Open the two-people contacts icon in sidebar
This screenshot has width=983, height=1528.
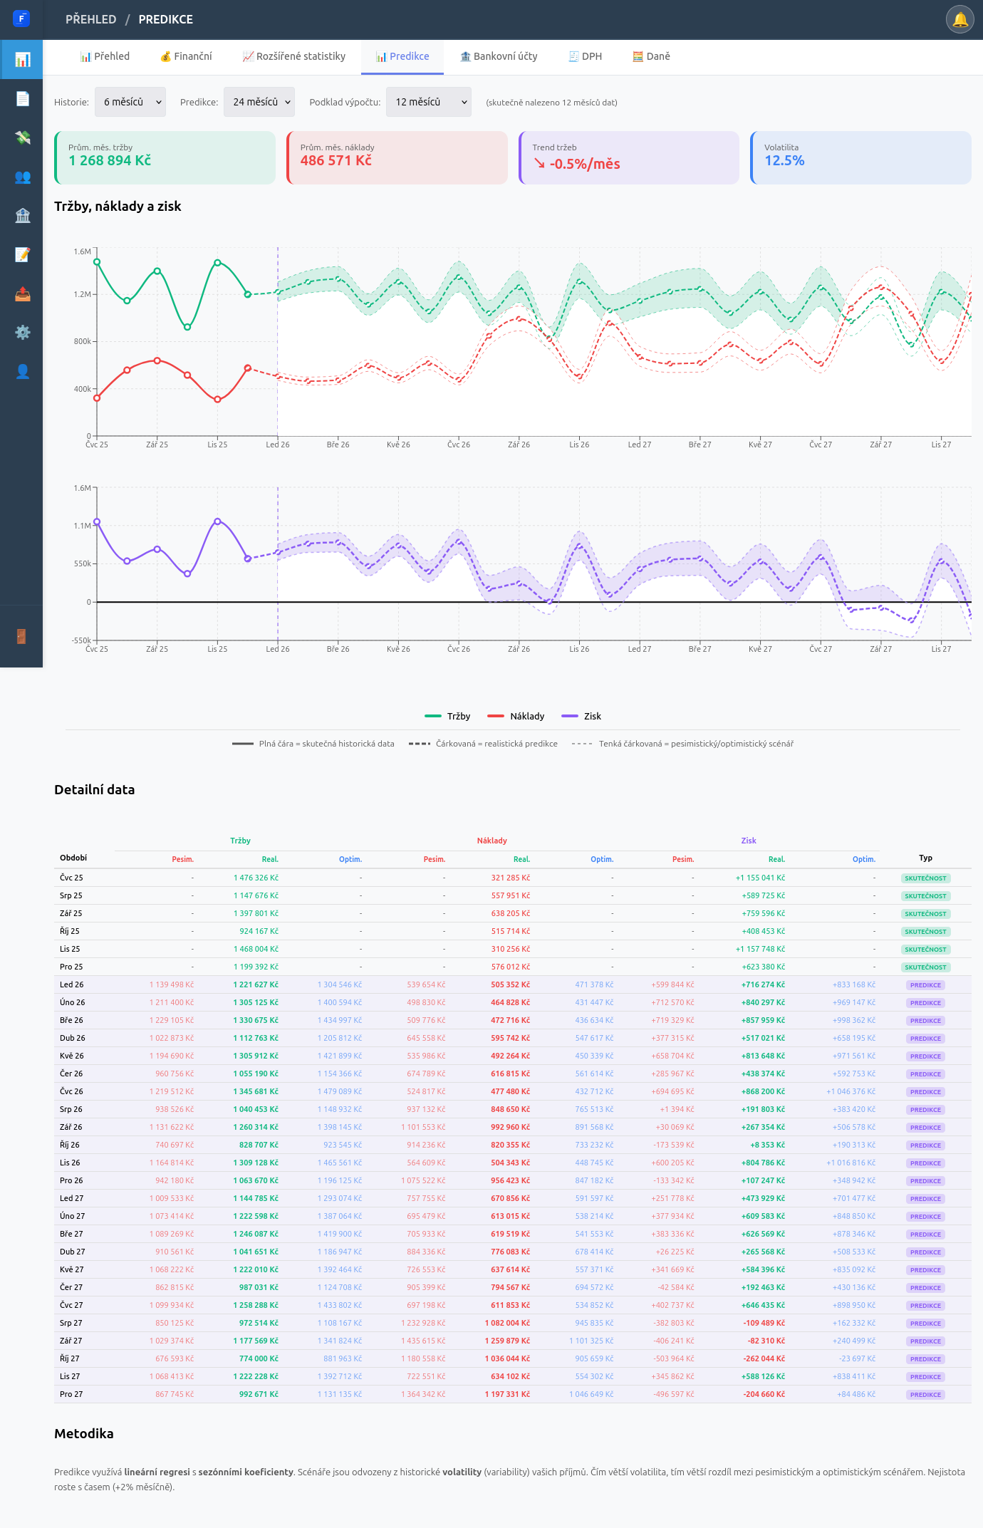coord(22,177)
